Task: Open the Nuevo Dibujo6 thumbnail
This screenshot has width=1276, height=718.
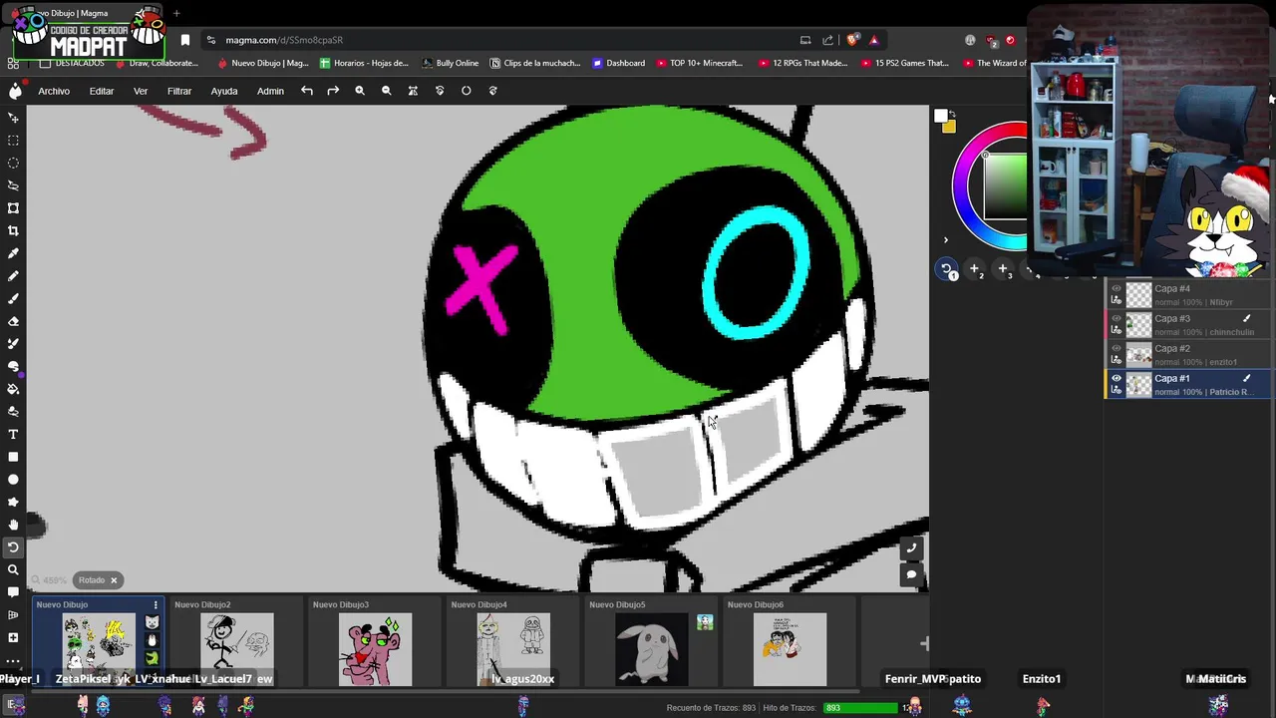Action: pyautogui.click(x=790, y=650)
